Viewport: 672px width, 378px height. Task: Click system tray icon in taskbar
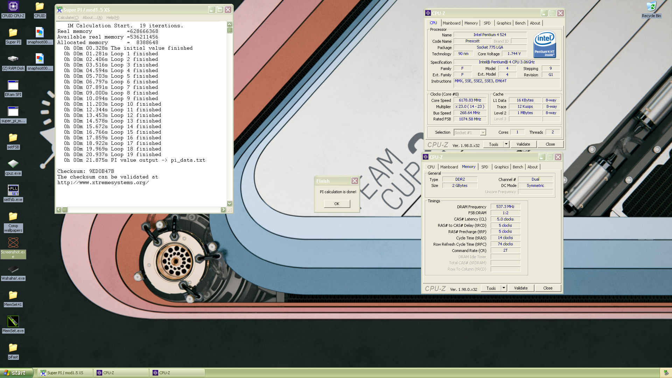click(666, 373)
